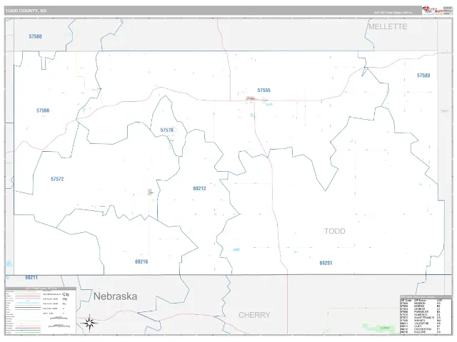This screenshot has height=342, width=457.
Task: Select the 69201 ZIP code label
Action: pos(326,263)
